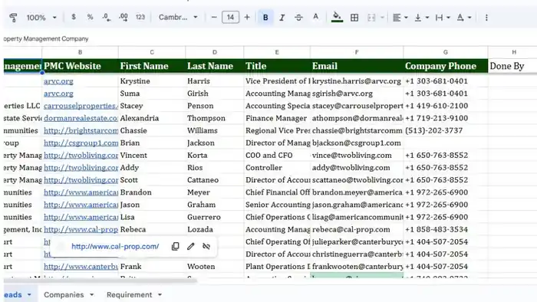
Task: Open carrouselproperties link in Stacey row
Action: pos(81,106)
